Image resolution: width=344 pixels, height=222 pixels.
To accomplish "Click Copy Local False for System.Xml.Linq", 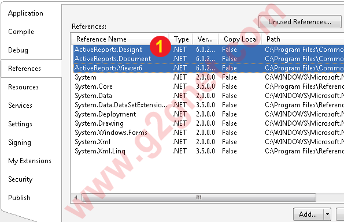I will click(x=230, y=151).
